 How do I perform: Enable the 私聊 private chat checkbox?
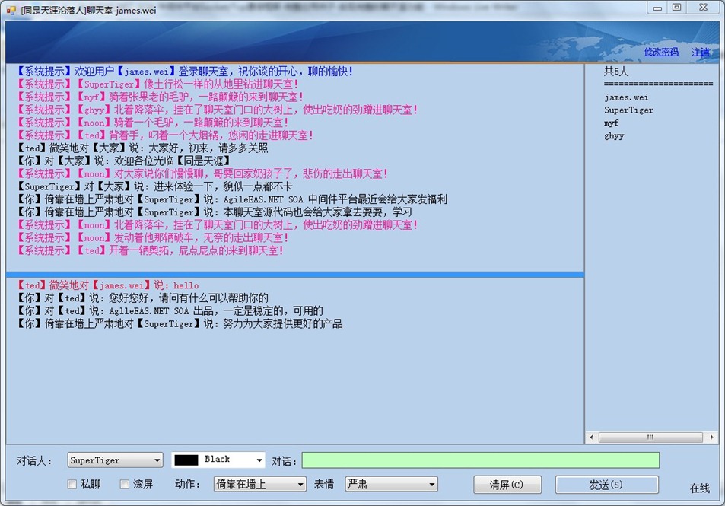(72, 484)
